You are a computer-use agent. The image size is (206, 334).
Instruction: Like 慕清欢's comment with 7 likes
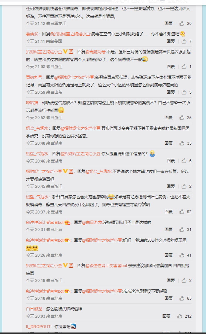point(184,41)
